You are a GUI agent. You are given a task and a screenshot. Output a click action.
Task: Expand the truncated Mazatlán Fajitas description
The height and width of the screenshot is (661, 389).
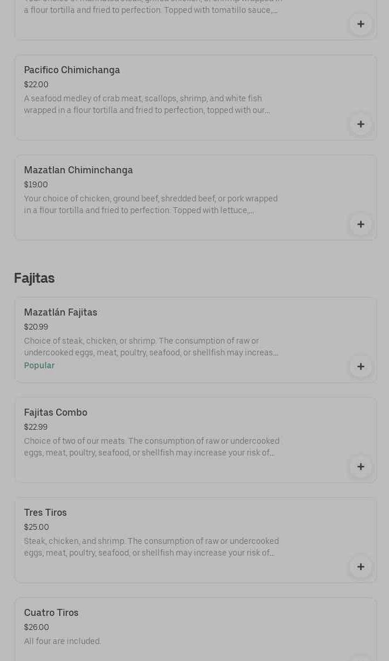151,347
